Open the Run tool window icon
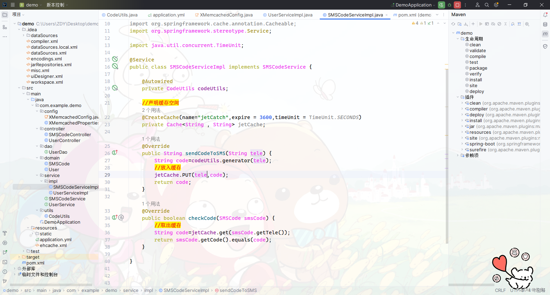 click(x=5, y=252)
